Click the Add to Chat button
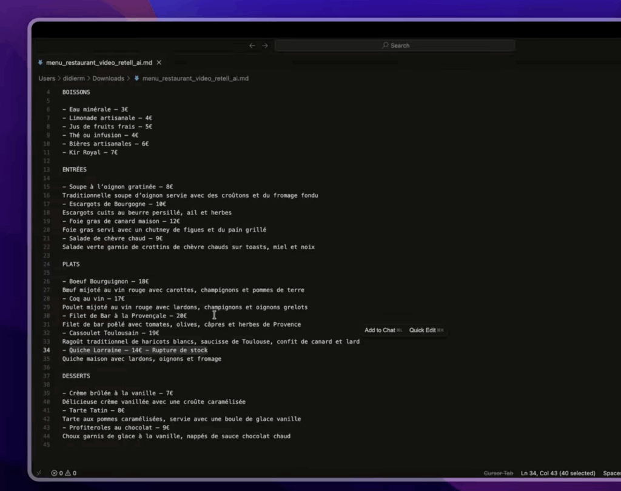The height and width of the screenshot is (491, 621). click(x=380, y=330)
